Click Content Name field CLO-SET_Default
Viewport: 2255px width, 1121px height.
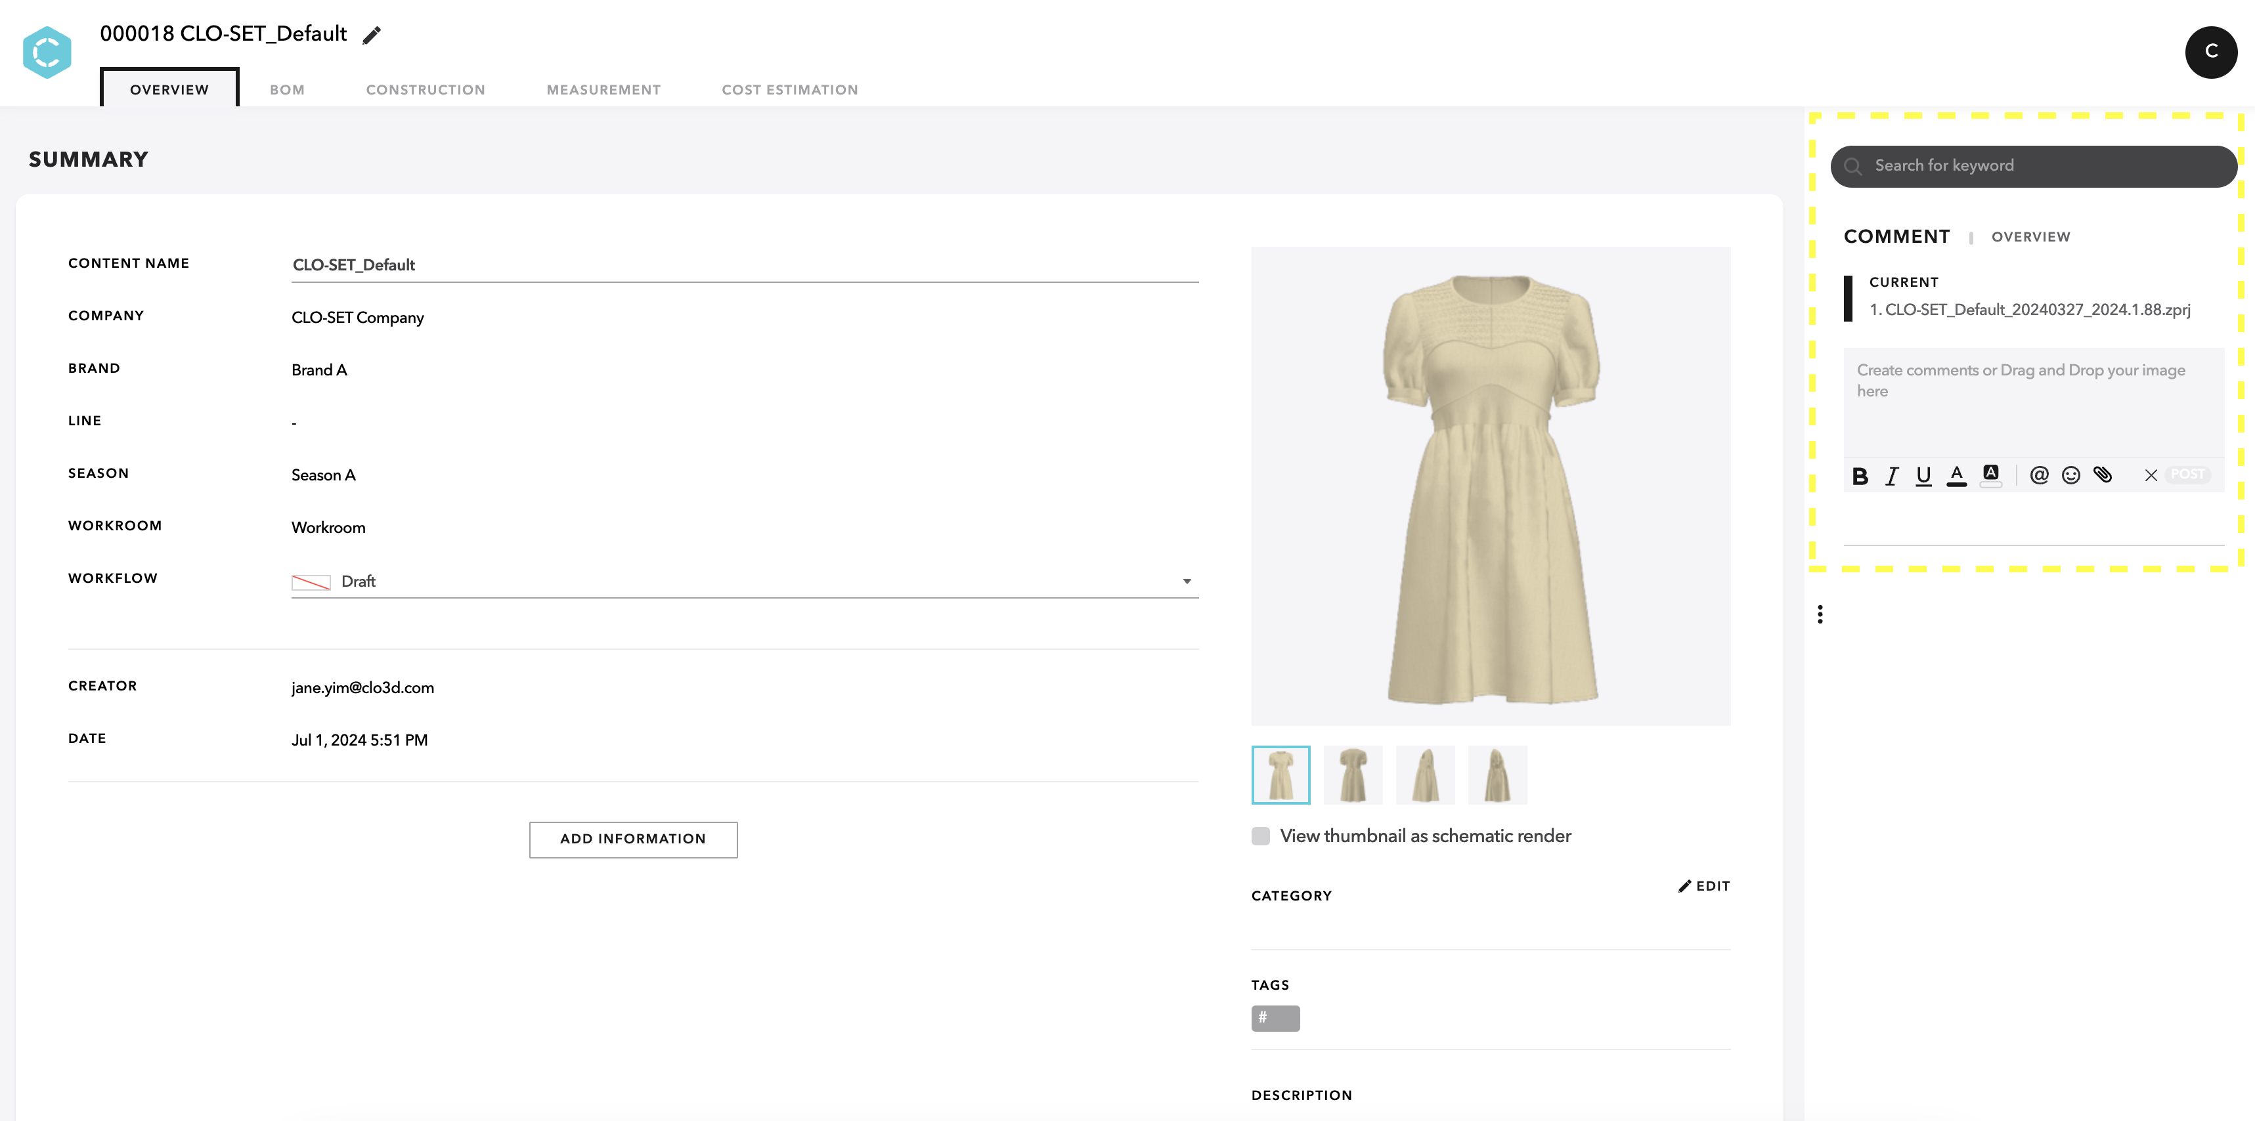(x=745, y=265)
